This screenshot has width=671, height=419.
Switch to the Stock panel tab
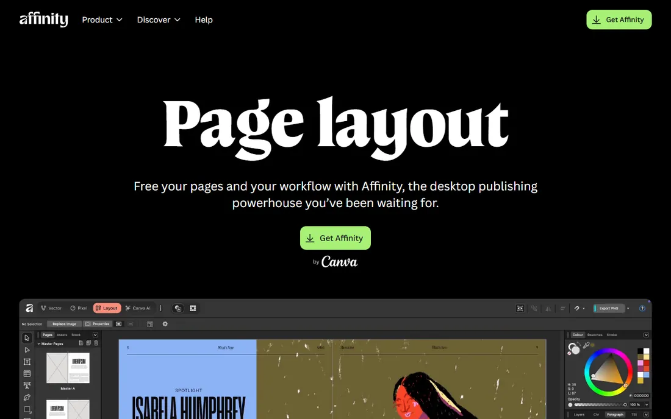pyautogui.click(x=76, y=335)
